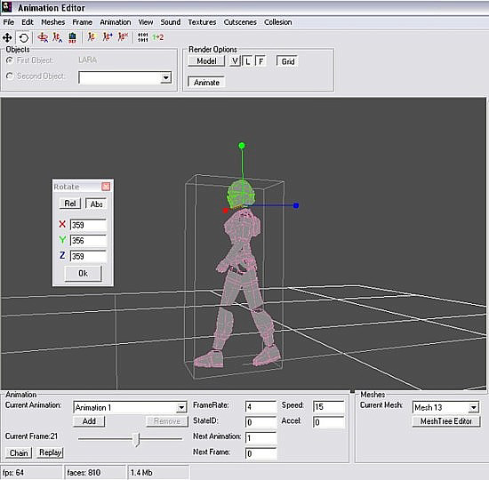Click the FrameRate input field
The height and width of the screenshot is (480, 489).
coord(261,407)
